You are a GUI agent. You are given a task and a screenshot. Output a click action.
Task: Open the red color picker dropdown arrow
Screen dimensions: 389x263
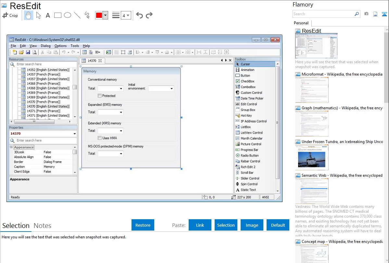coord(105,15)
